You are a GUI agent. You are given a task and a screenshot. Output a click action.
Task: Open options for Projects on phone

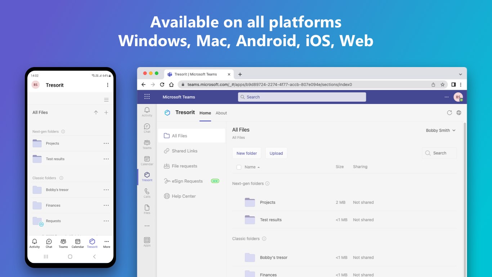pyautogui.click(x=106, y=144)
